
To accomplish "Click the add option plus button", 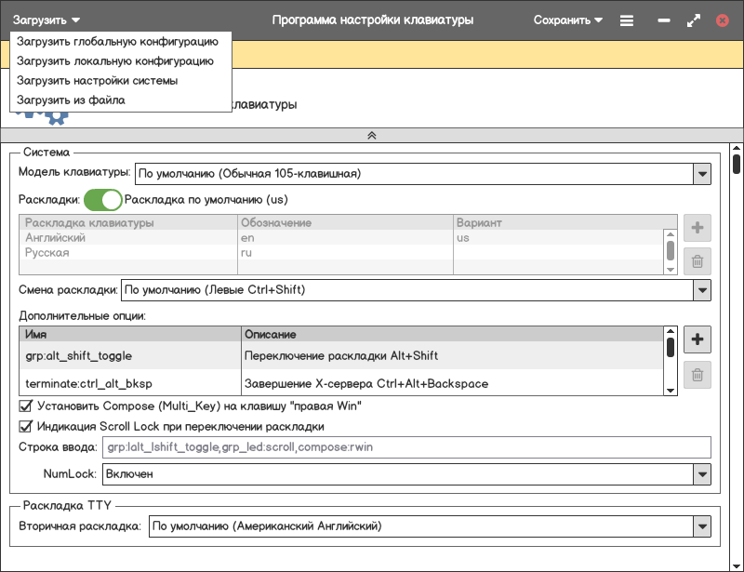I will tap(697, 340).
